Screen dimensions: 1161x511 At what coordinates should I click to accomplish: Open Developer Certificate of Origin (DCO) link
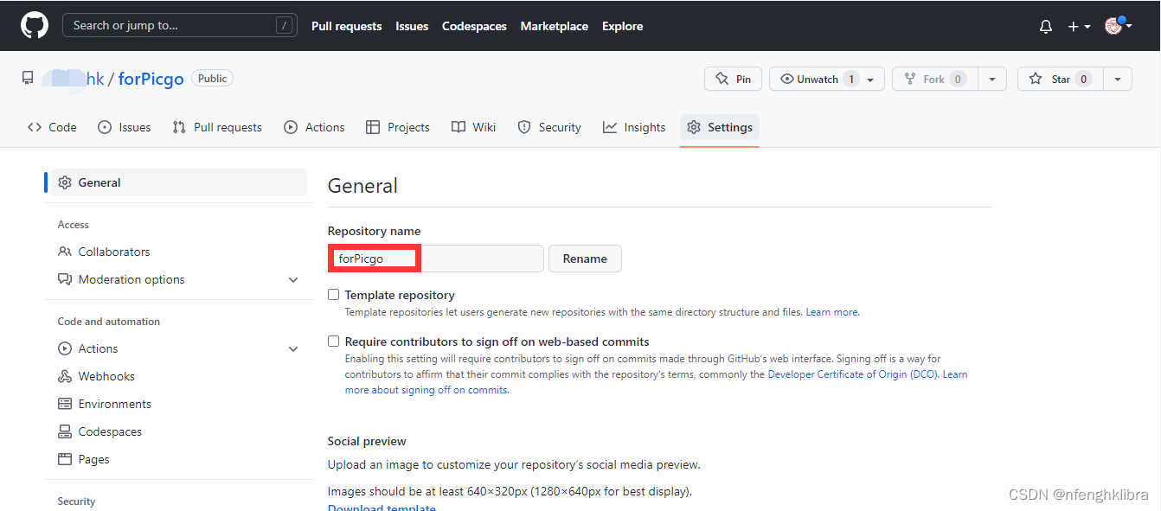852,374
